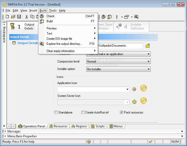Choose Check in the Build menu
The image size is (187, 146).
click(x=68, y=16)
